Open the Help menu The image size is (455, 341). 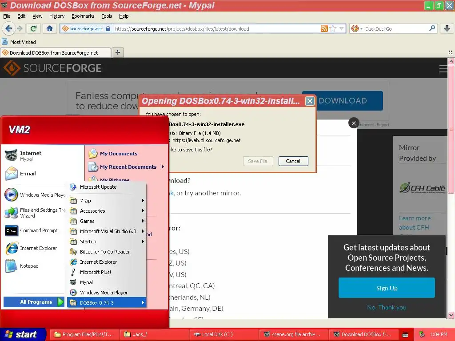click(x=124, y=16)
